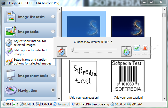Viewport: 168px width, 108px height.
Task: Decrease show interval with red-arrow stopwatch button
Action: (62, 52)
